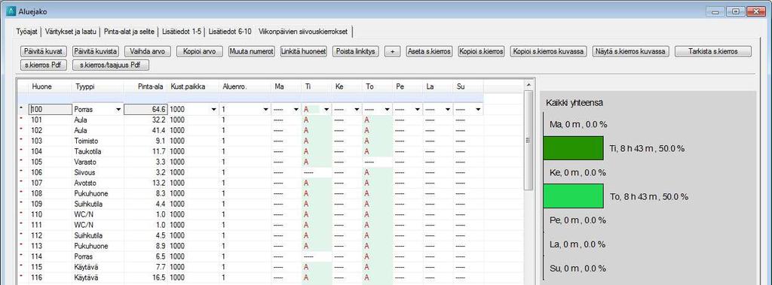Click the Tarkista s.kierros button
Screen dimensions: 772x285
click(713, 52)
